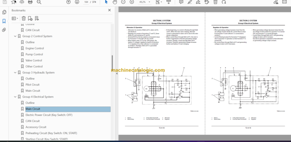Collapse the Group 2 Control System bookmark
The image size is (291, 142).
pyautogui.click(x=15, y=36)
